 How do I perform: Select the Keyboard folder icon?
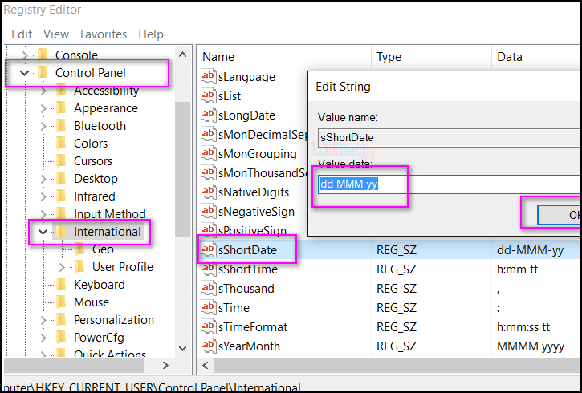coord(61,285)
